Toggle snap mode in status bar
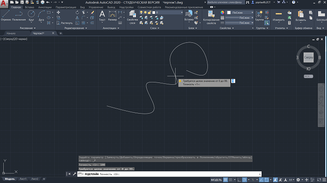Image resolution: width=327 pixels, height=183 pixels. click(230, 180)
